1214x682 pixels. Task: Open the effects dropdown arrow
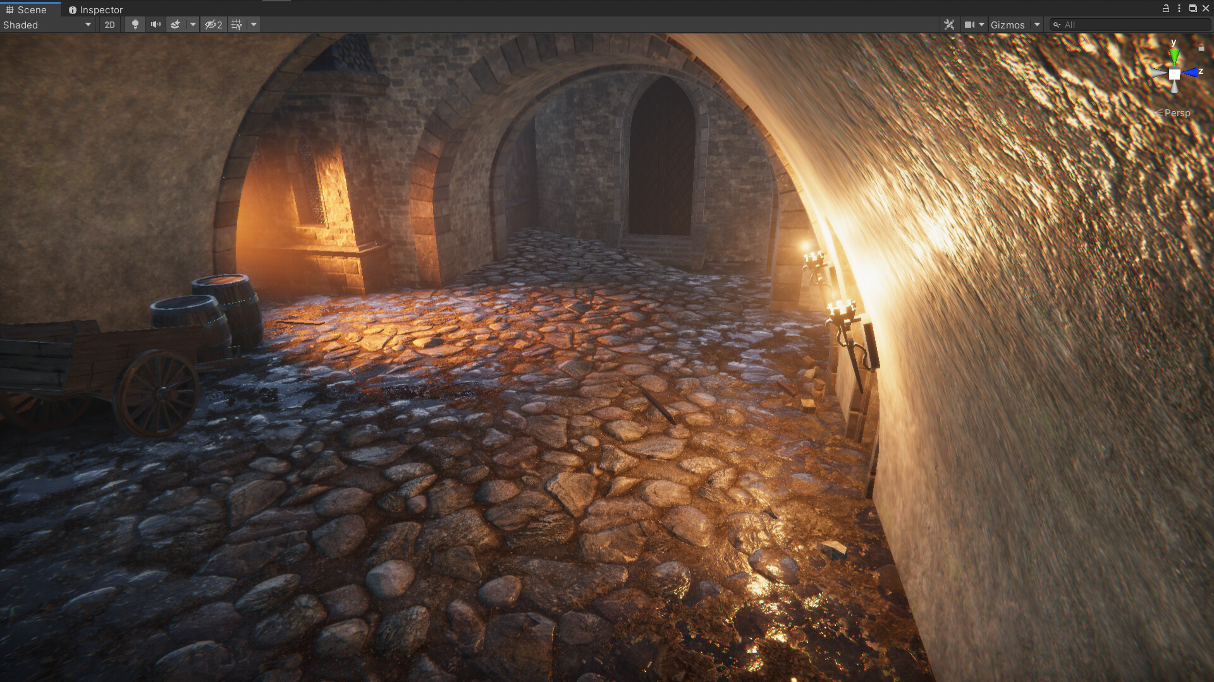[192, 25]
